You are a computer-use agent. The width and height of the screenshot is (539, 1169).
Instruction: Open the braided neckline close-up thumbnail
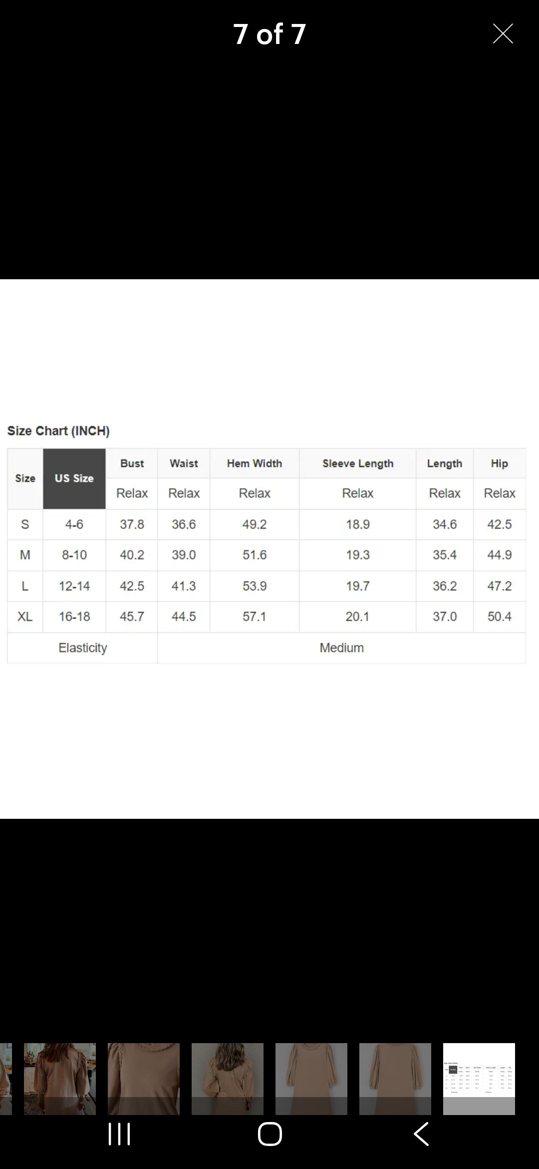click(143, 1079)
